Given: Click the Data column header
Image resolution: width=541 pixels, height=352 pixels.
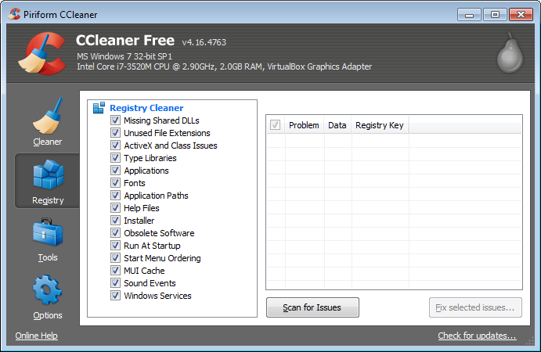Looking at the screenshot, I should click(337, 125).
